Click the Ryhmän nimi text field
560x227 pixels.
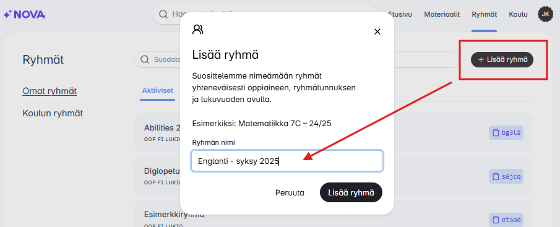(287, 161)
